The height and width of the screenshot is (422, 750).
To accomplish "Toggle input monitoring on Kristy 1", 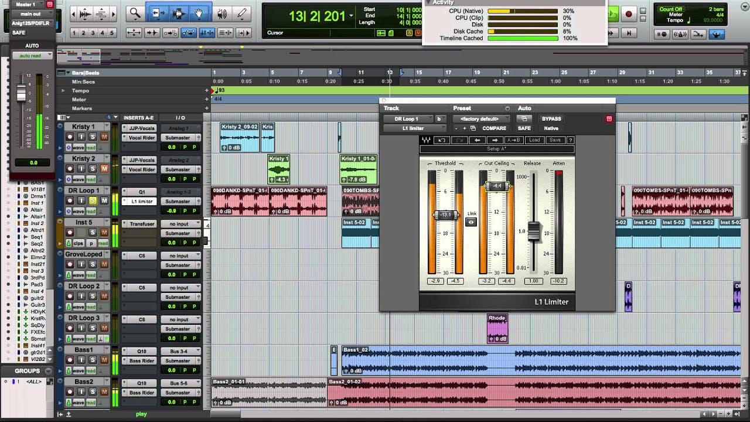I will [x=81, y=137].
